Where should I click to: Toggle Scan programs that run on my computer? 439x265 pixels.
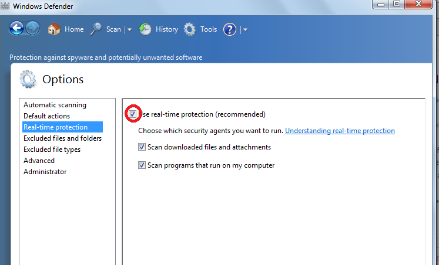click(142, 165)
